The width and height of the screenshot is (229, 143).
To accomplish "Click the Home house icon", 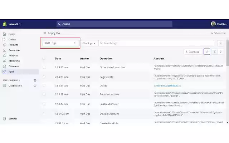I will pos(4,34).
